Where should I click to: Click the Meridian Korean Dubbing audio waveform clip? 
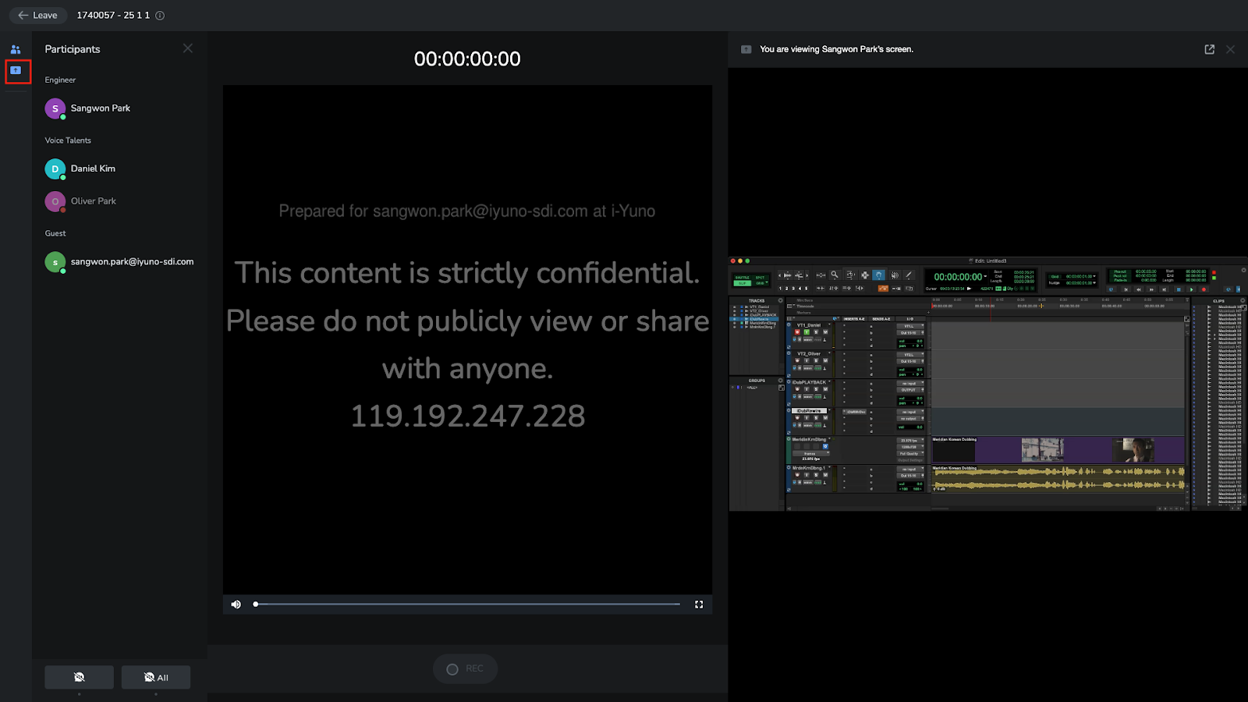1058,478
